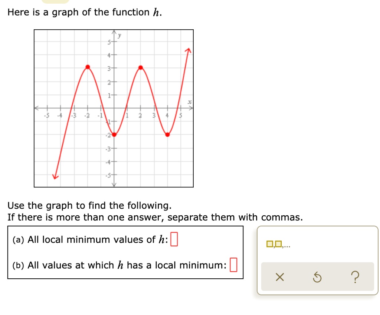Click the tick label -5 on the x-axis
Screen dimensions: 380x315
click(x=46, y=116)
